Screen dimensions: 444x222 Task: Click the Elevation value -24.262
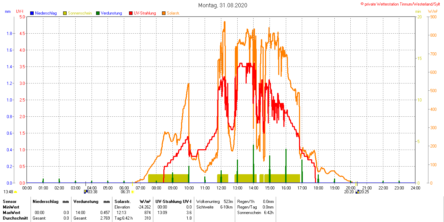point(144,207)
